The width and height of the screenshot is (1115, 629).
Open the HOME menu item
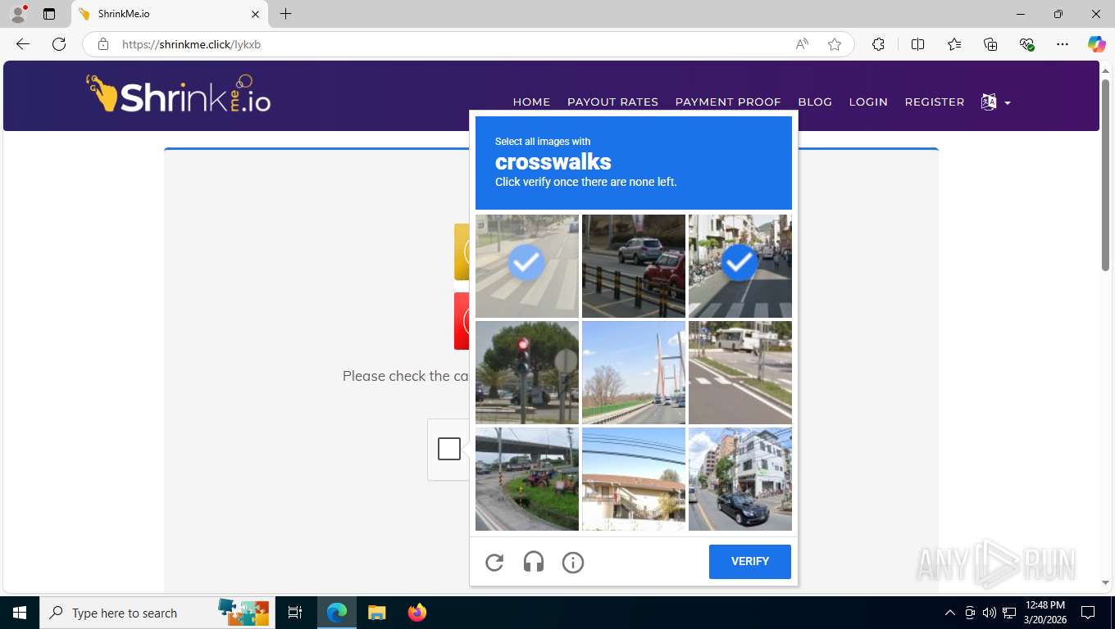[531, 102]
